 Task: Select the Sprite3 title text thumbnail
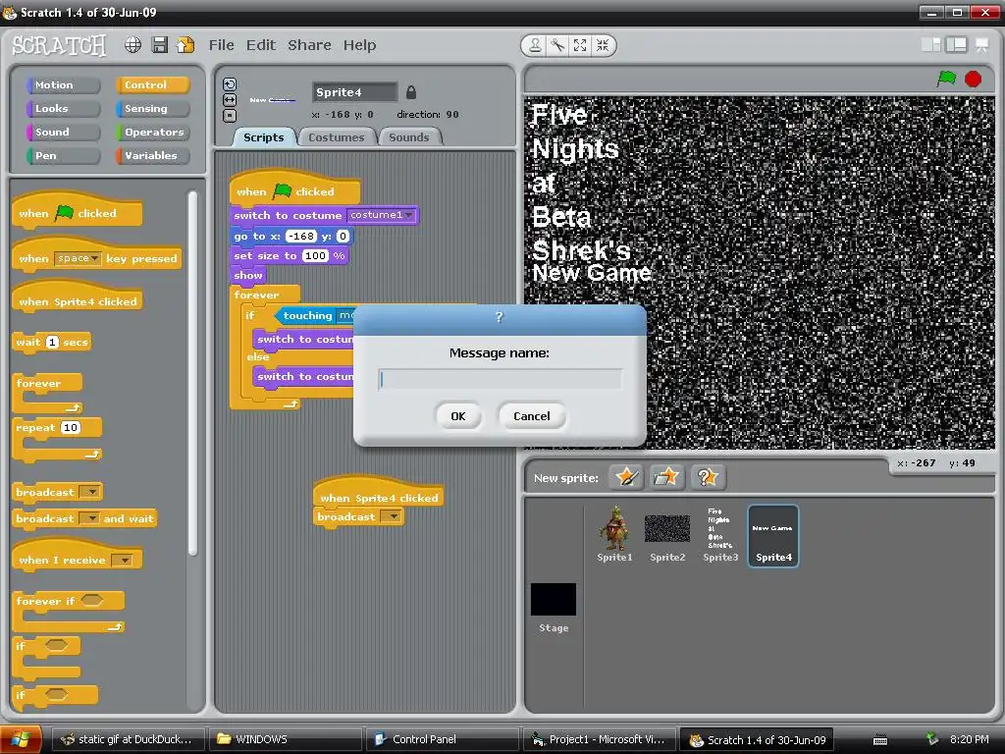pos(719,535)
